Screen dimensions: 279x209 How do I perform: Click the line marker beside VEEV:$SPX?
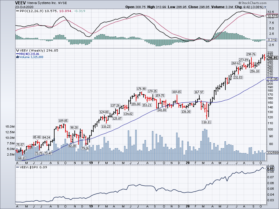tap(17, 167)
